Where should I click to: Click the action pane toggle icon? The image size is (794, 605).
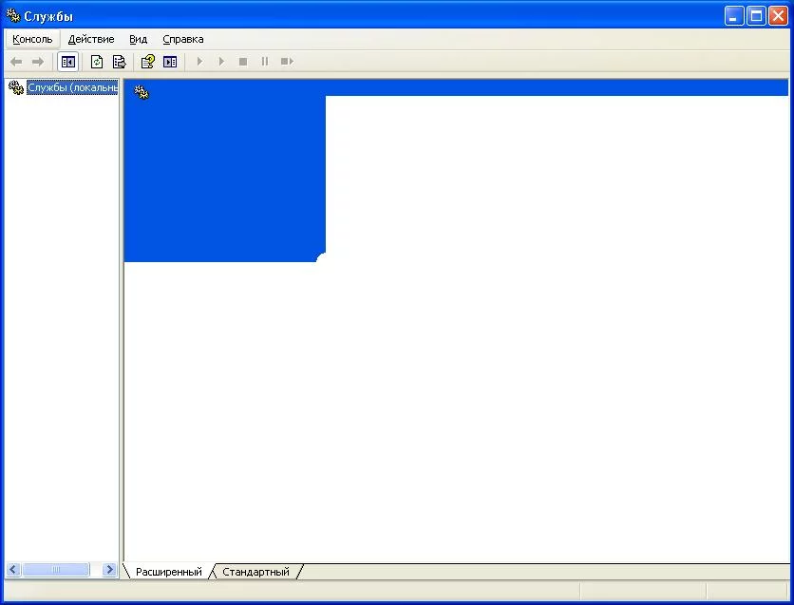coord(170,62)
